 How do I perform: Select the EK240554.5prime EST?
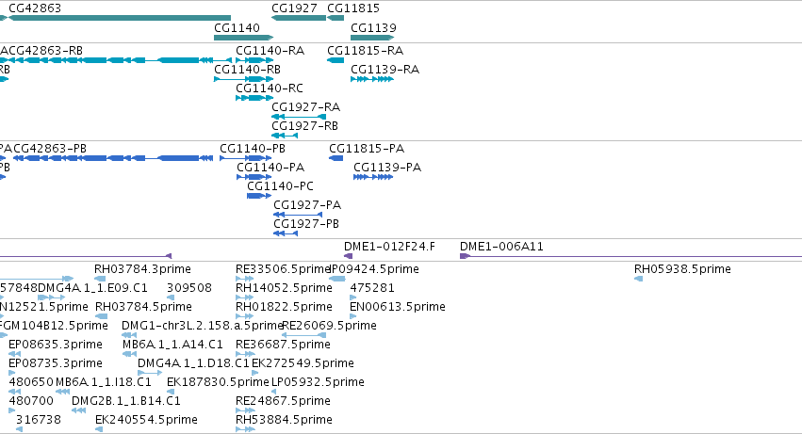(99, 429)
